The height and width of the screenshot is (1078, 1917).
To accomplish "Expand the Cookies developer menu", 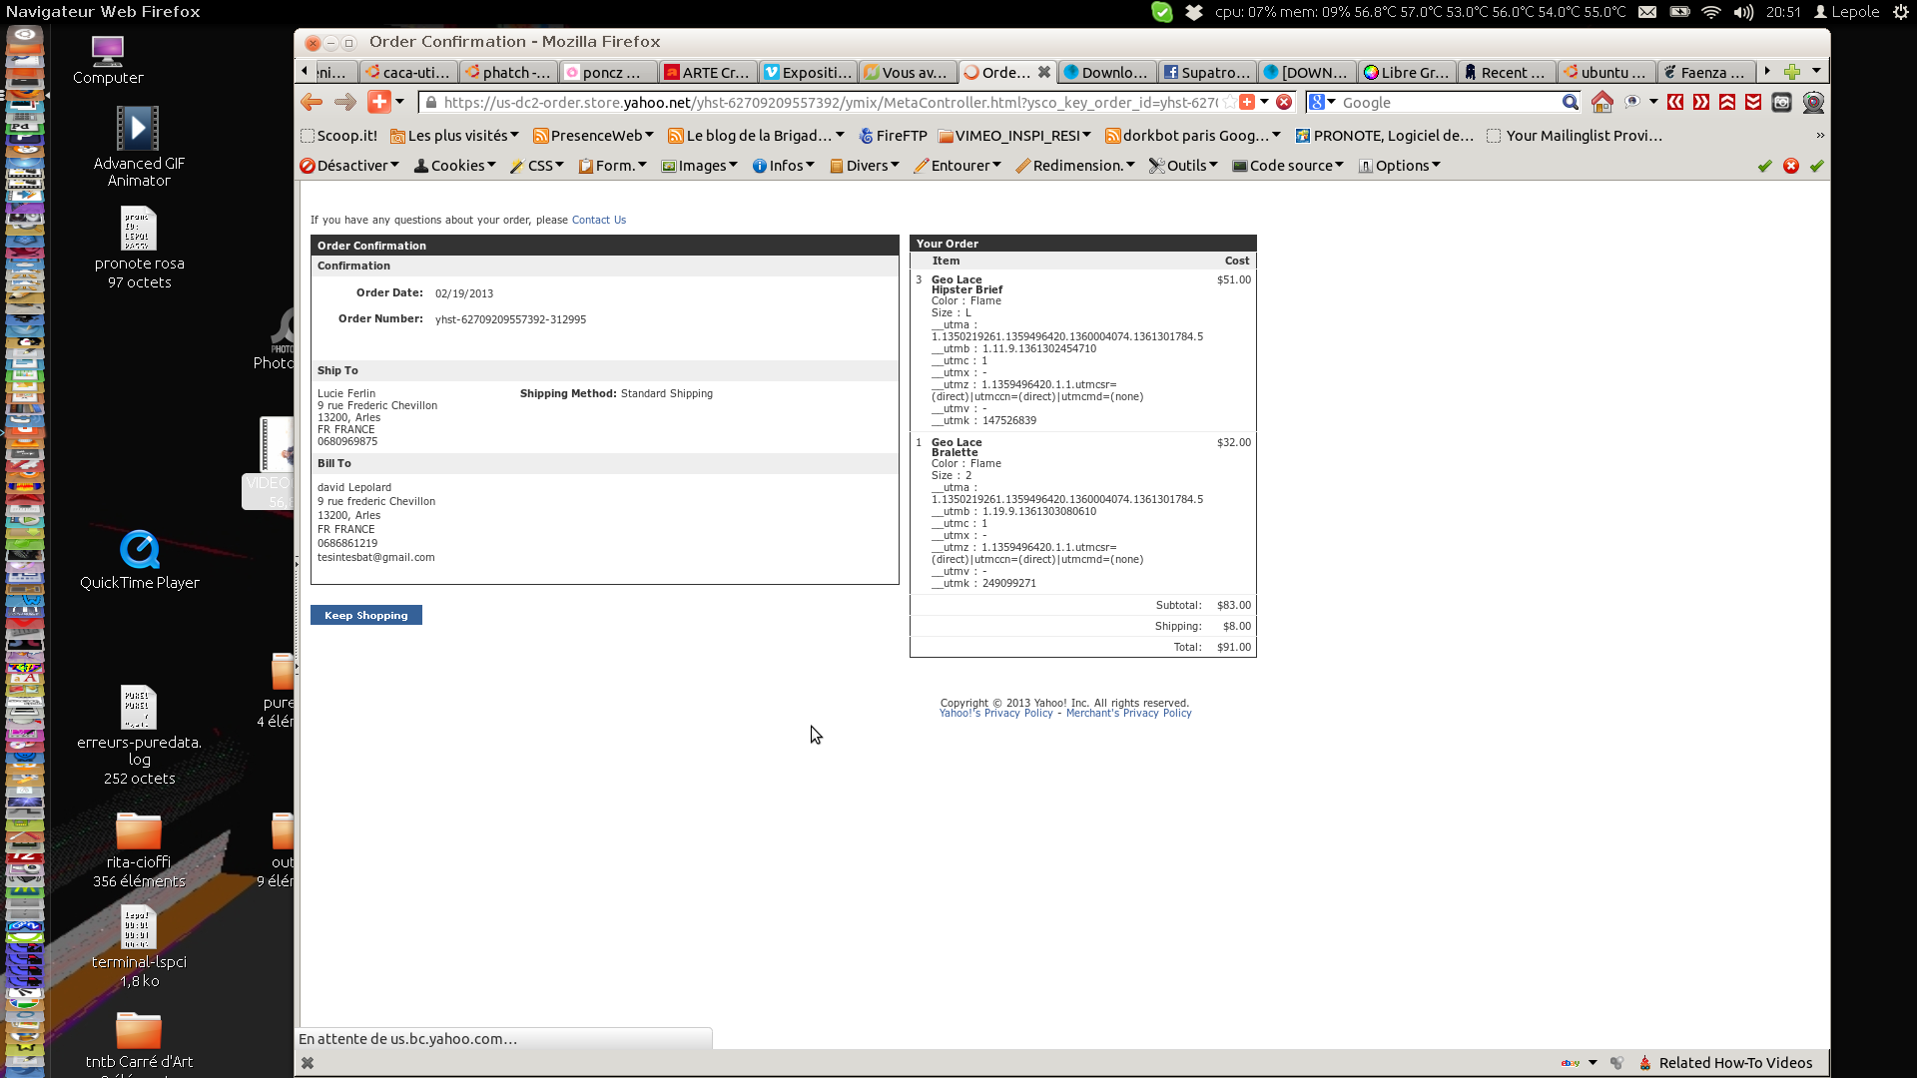I will coord(454,166).
